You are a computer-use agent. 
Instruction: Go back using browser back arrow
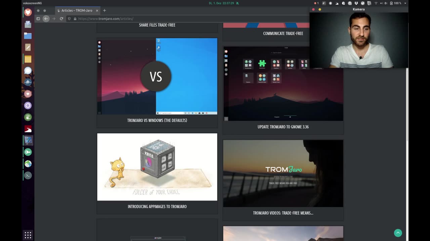(46, 19)
